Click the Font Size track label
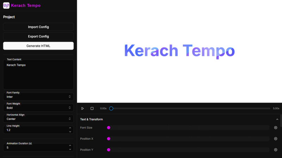Screen dimensions: 282x158 pyautogui.click(x=86, y=128)
